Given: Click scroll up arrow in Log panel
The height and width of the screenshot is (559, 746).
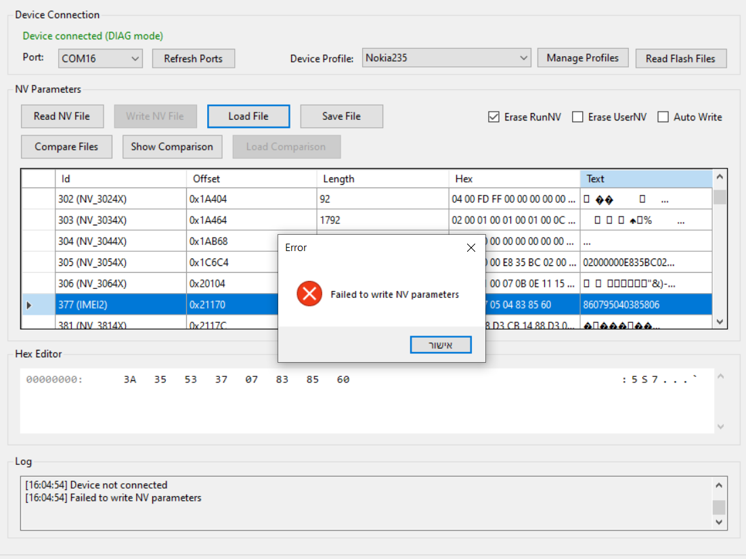Looking at the screenshot, I should tap(720, 485).
